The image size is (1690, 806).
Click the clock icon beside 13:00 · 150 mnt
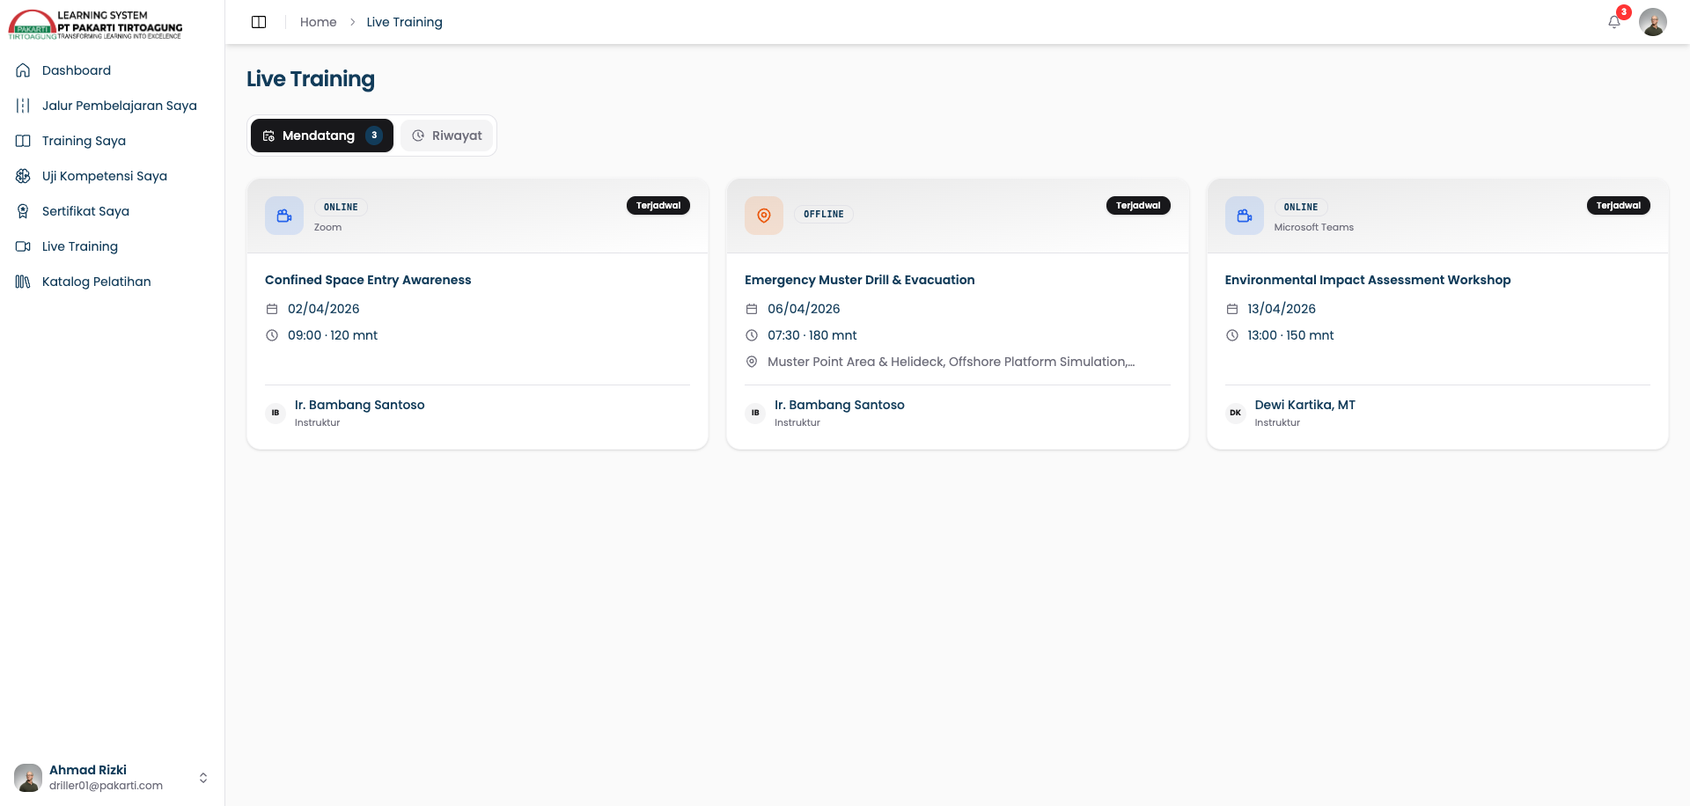point(1232,335)
